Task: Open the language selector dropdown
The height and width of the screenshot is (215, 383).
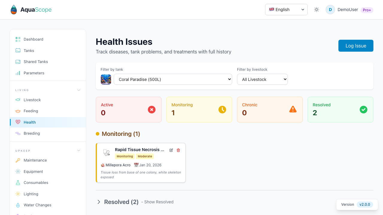Action: [x=286, y=10]
